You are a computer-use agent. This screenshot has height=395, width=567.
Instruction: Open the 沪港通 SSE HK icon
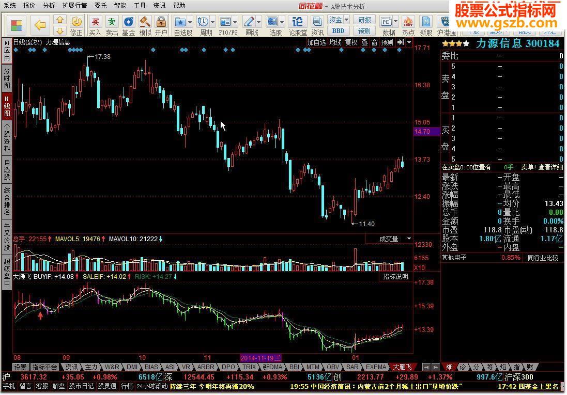(x=444, y=22)
